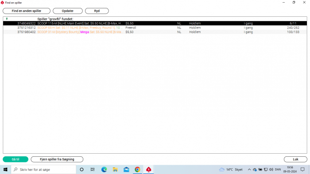Screen dimensions: 310x174
Task: Click Fjern spiller fra Søgning button
Action: (x=57, y=159)
